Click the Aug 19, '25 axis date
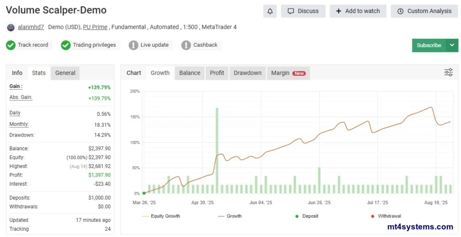The image size is (461, 237). point(436,203)
